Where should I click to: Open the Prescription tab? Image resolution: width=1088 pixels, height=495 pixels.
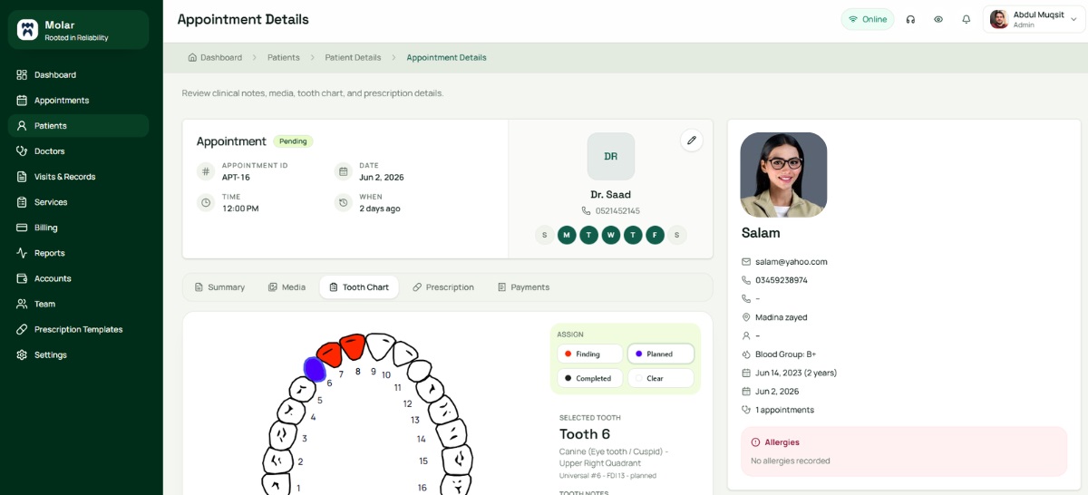[x=443, y=286]
